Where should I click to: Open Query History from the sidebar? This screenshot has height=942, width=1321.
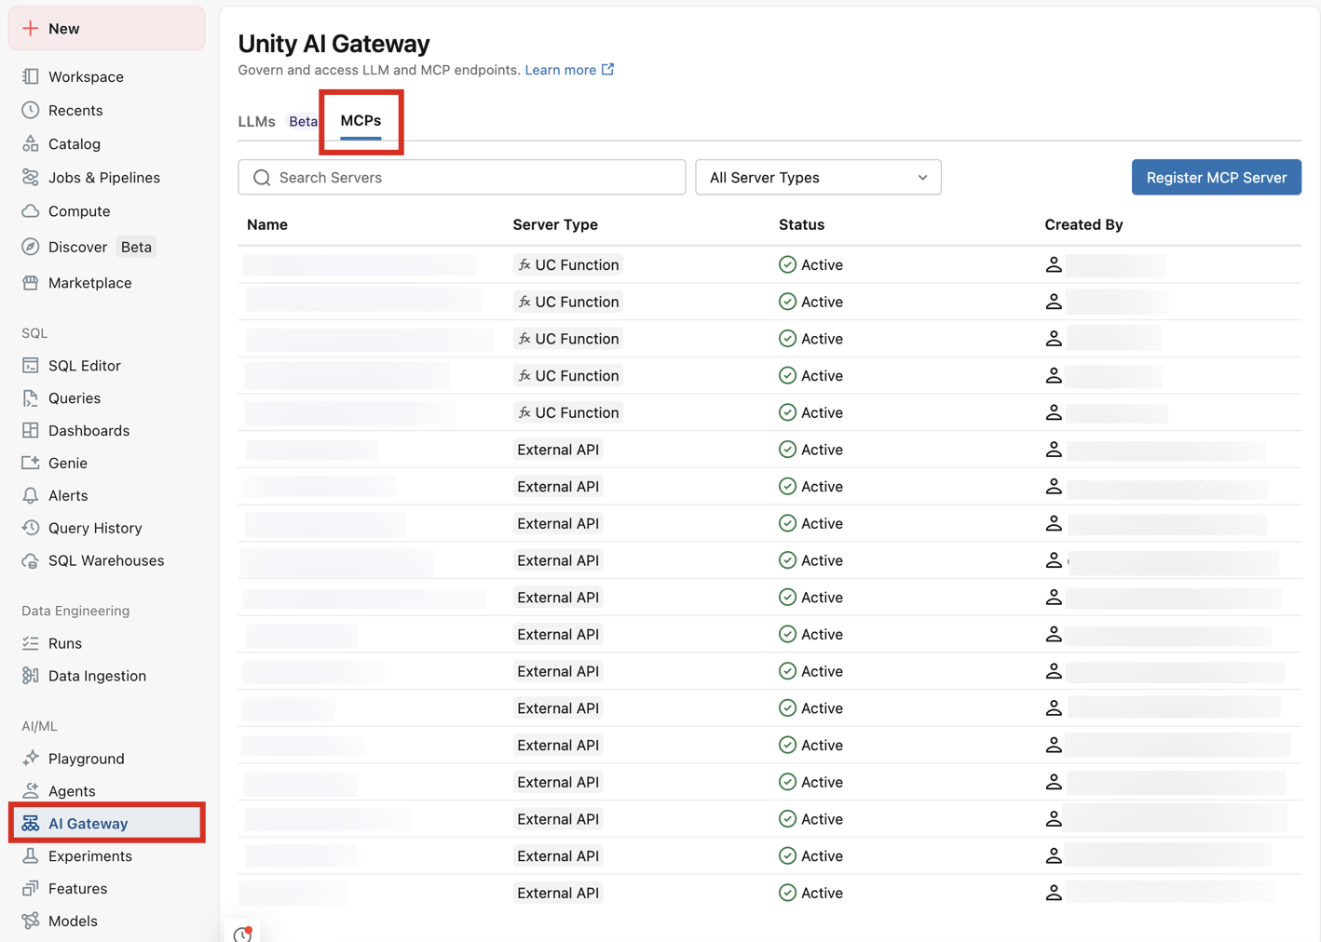pyautogui.click(x=32, y=528)
